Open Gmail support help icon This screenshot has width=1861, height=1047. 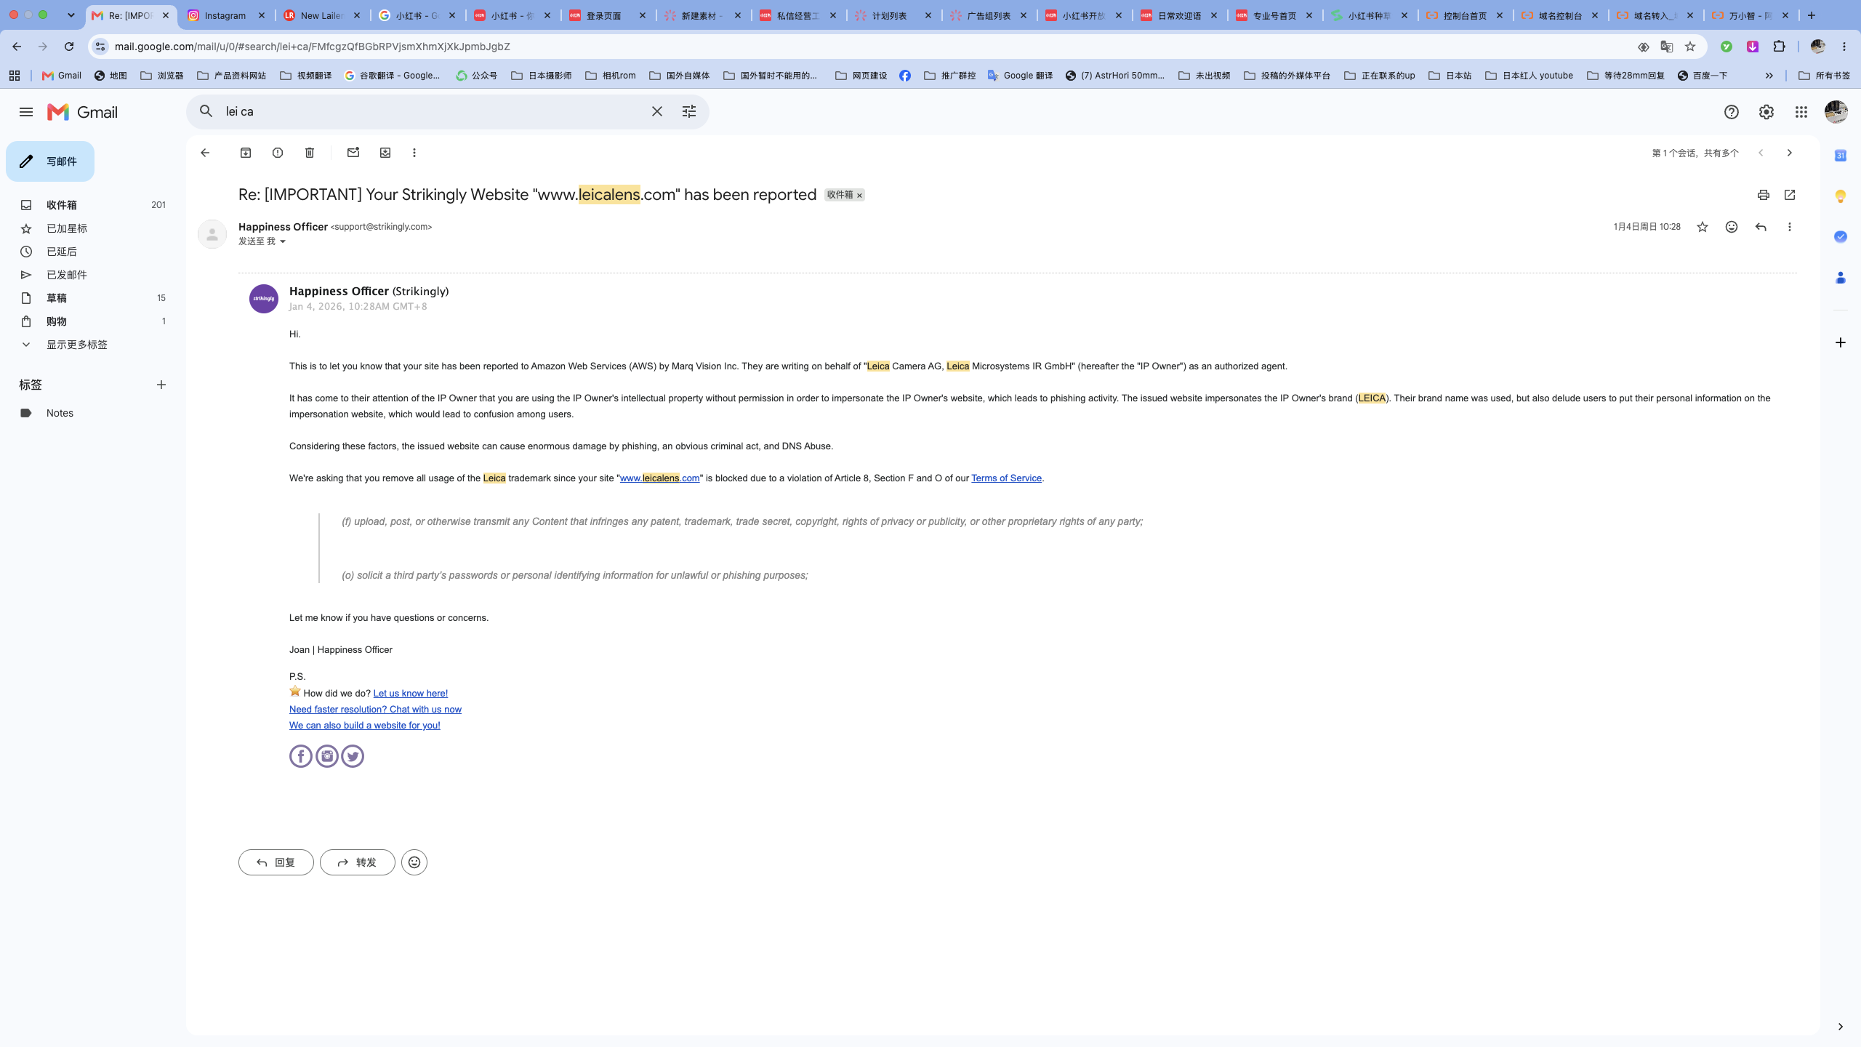[1732, 112]
